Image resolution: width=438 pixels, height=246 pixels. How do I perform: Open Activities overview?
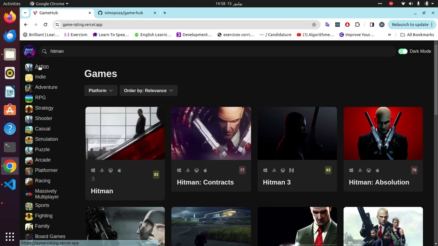point(12,4)
